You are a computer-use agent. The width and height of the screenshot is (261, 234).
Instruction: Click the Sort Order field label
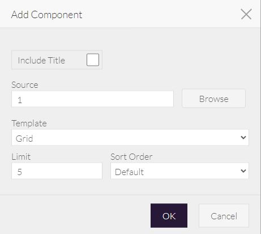tap(131, 157)
